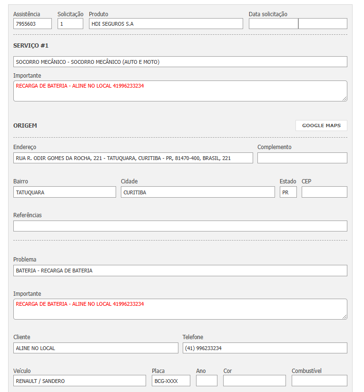Click the Veículo field showing RENAULT / SANDERO
The height and width of the screenshot is (392, 364).
click(x=79, y=381)
